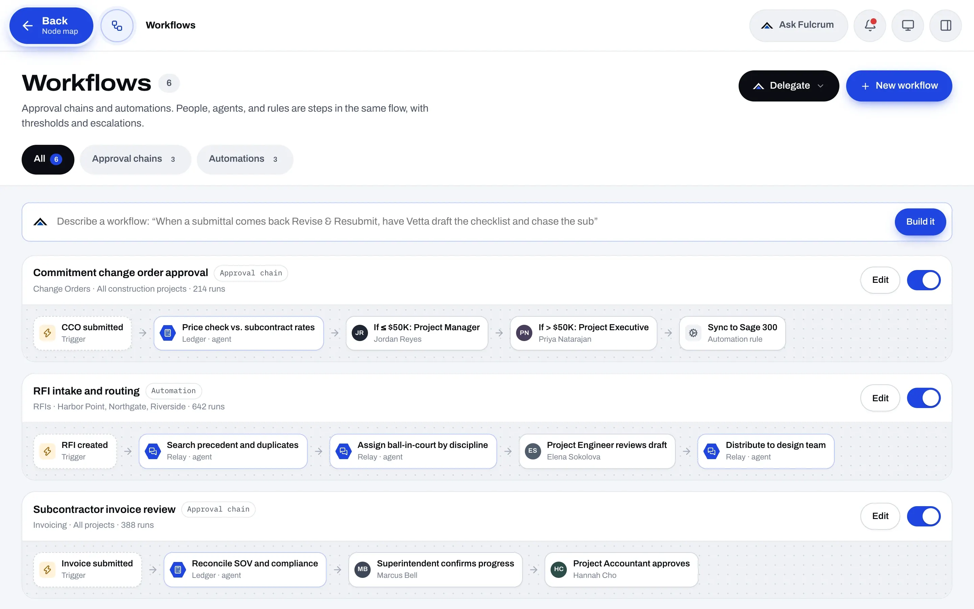Select Elena Sokolova ES avatar
Screen dimensions: 974x609
[x=532, y=451]
